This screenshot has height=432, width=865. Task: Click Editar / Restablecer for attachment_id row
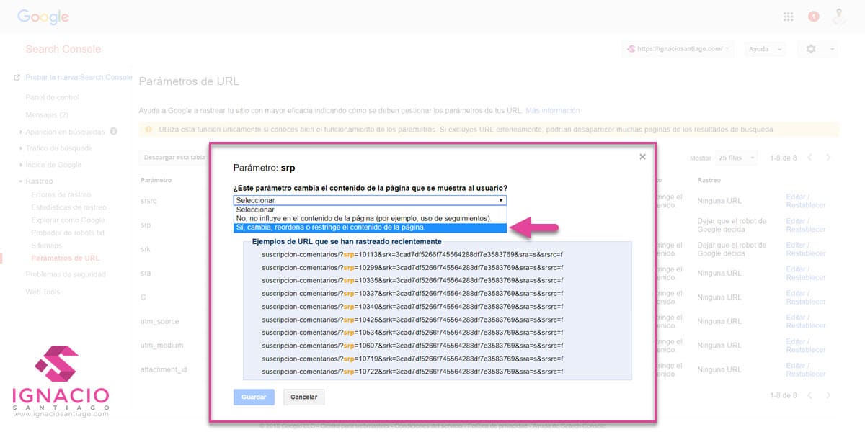pos(805,369)
